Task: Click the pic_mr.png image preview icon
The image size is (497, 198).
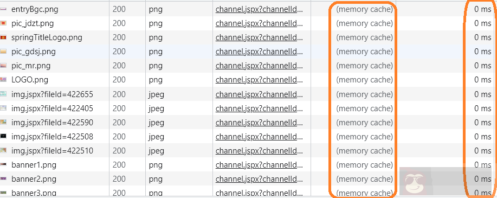Action: pos(3,66)
